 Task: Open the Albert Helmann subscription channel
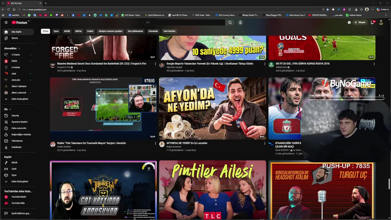18,86
